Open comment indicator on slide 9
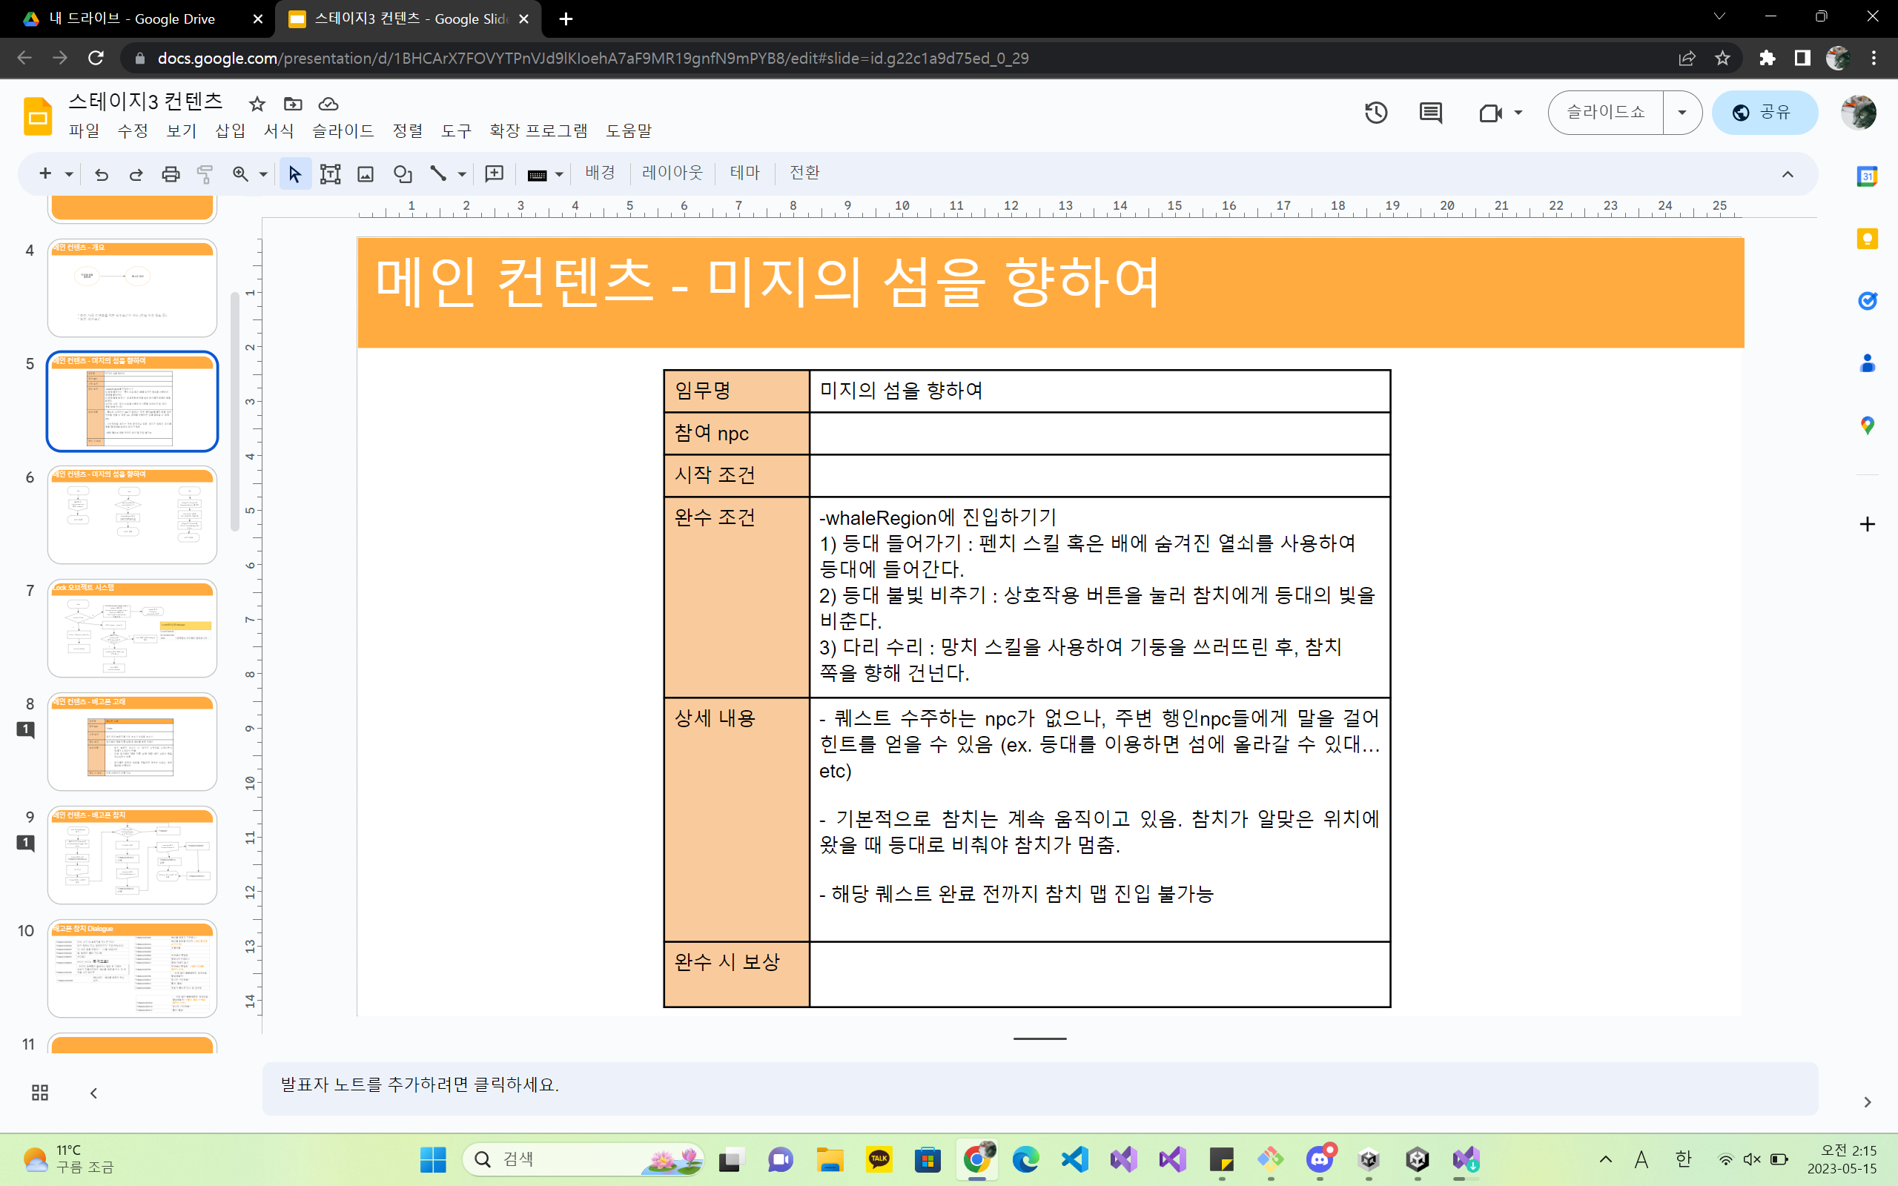This screenshot has height=1186, width=1898. point(26,844)
